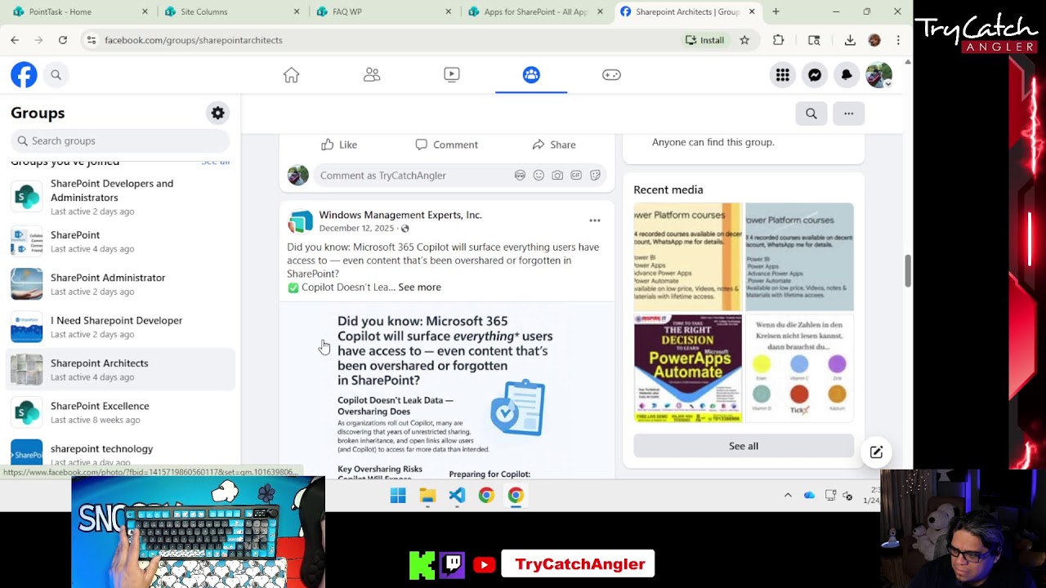Attach a photo using the camera icon
Viewport: 1046px width, 588px height.
(x=557, y=176)
